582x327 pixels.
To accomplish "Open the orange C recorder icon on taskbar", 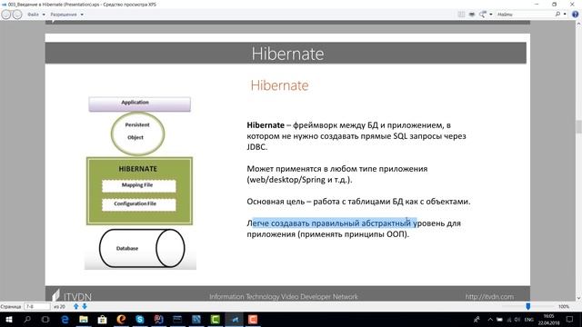I will coord(253,319).
